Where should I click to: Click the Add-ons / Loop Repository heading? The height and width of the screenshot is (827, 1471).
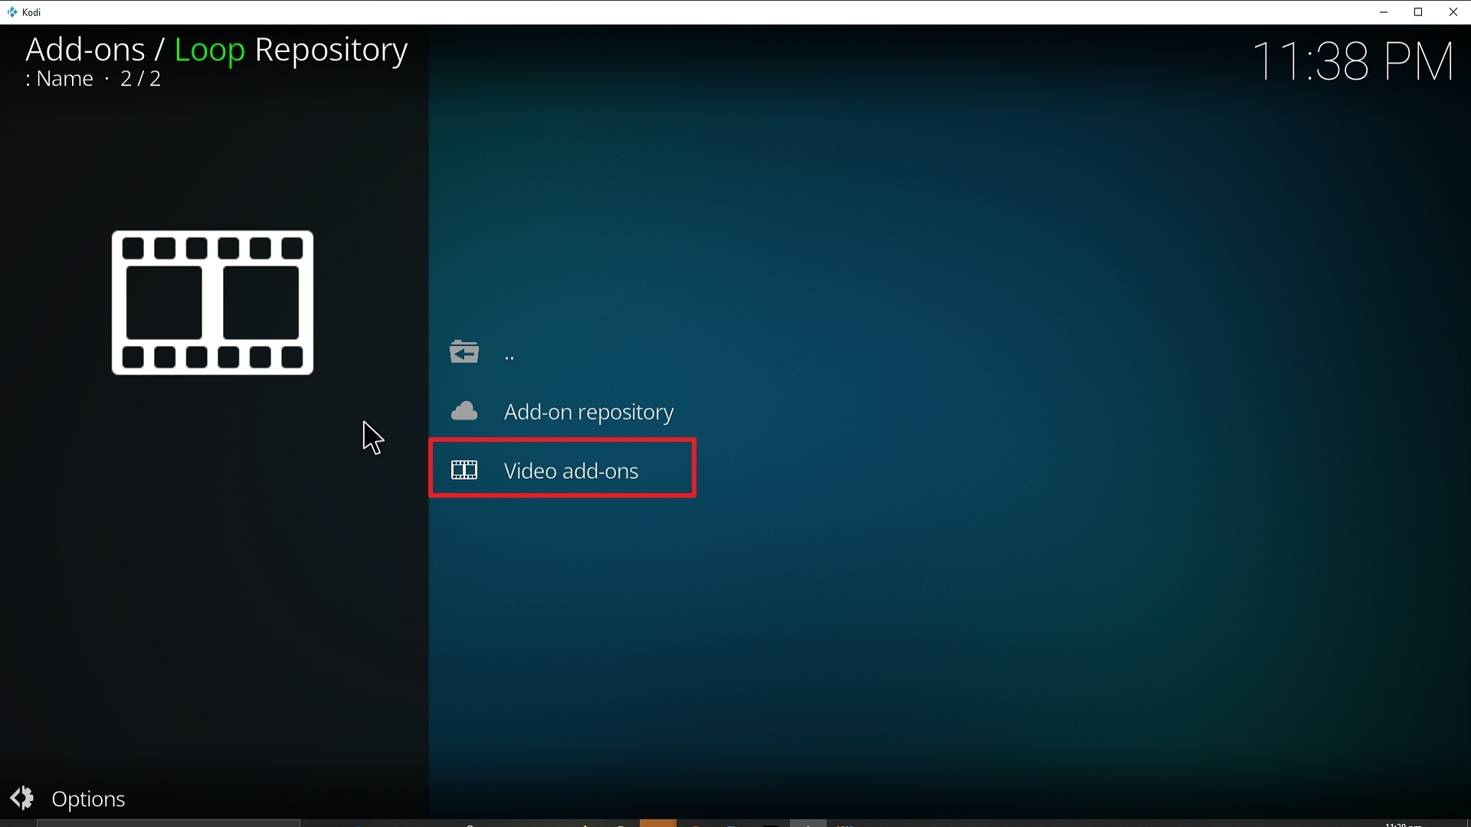point(216,50)
